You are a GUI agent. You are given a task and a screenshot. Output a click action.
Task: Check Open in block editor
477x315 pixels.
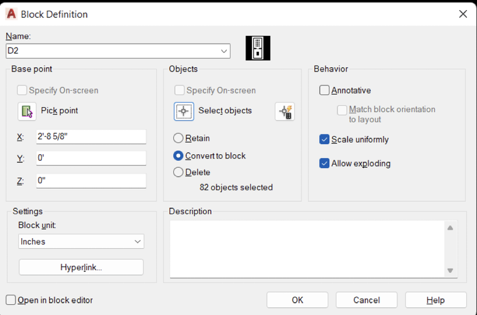[x=11, y=300]
